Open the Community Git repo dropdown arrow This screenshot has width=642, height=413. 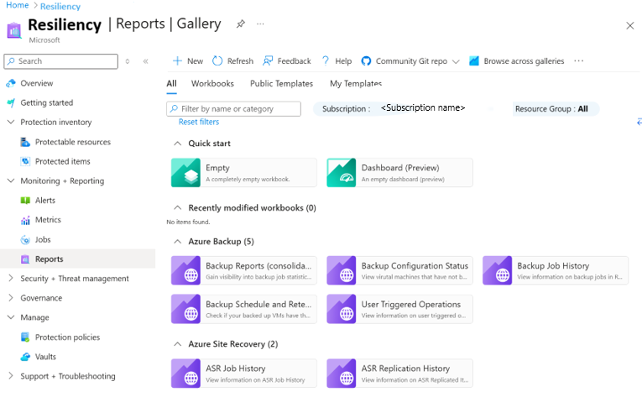tap(456, 62)
